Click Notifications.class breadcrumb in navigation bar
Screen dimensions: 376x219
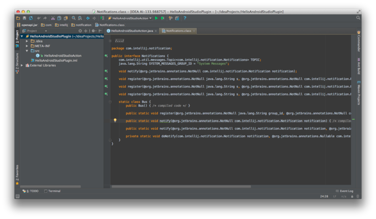click(110, 25)
